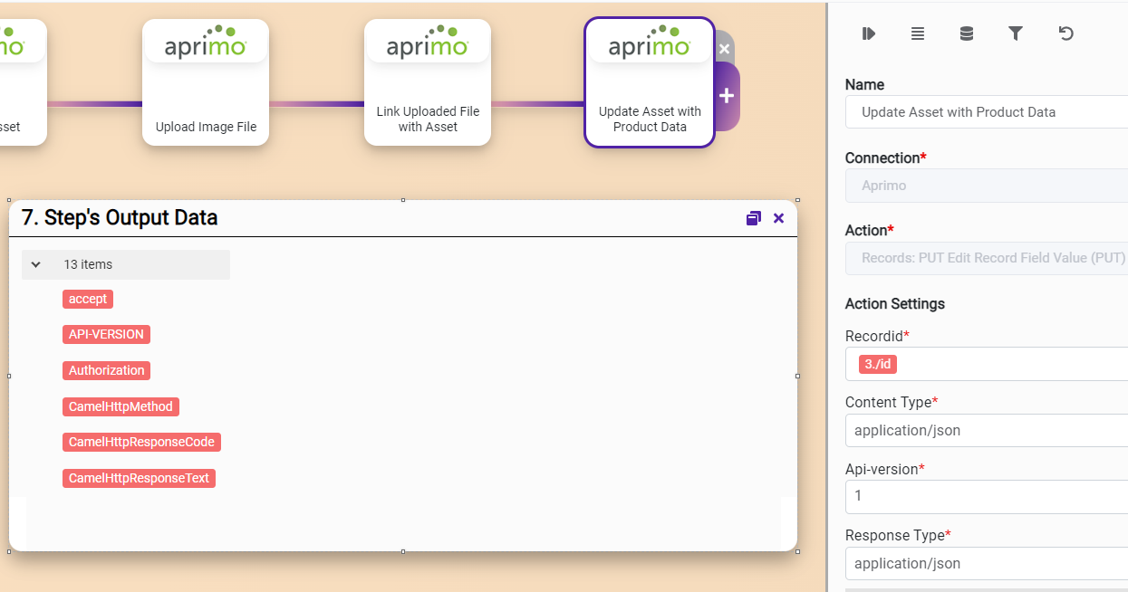Remove step using the gray X on node
This screenshot has width=1128, height=592.
(724, 49)
